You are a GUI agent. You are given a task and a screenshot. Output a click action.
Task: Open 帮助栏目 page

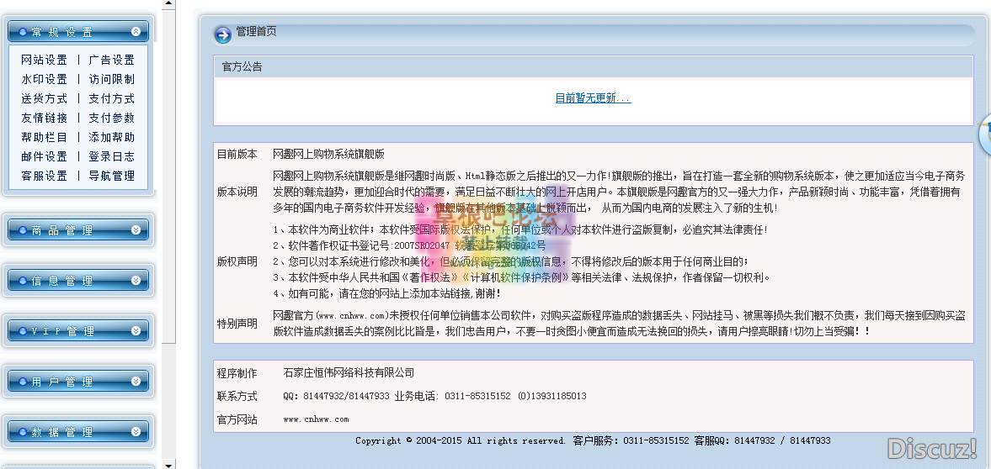click(45, 137)
